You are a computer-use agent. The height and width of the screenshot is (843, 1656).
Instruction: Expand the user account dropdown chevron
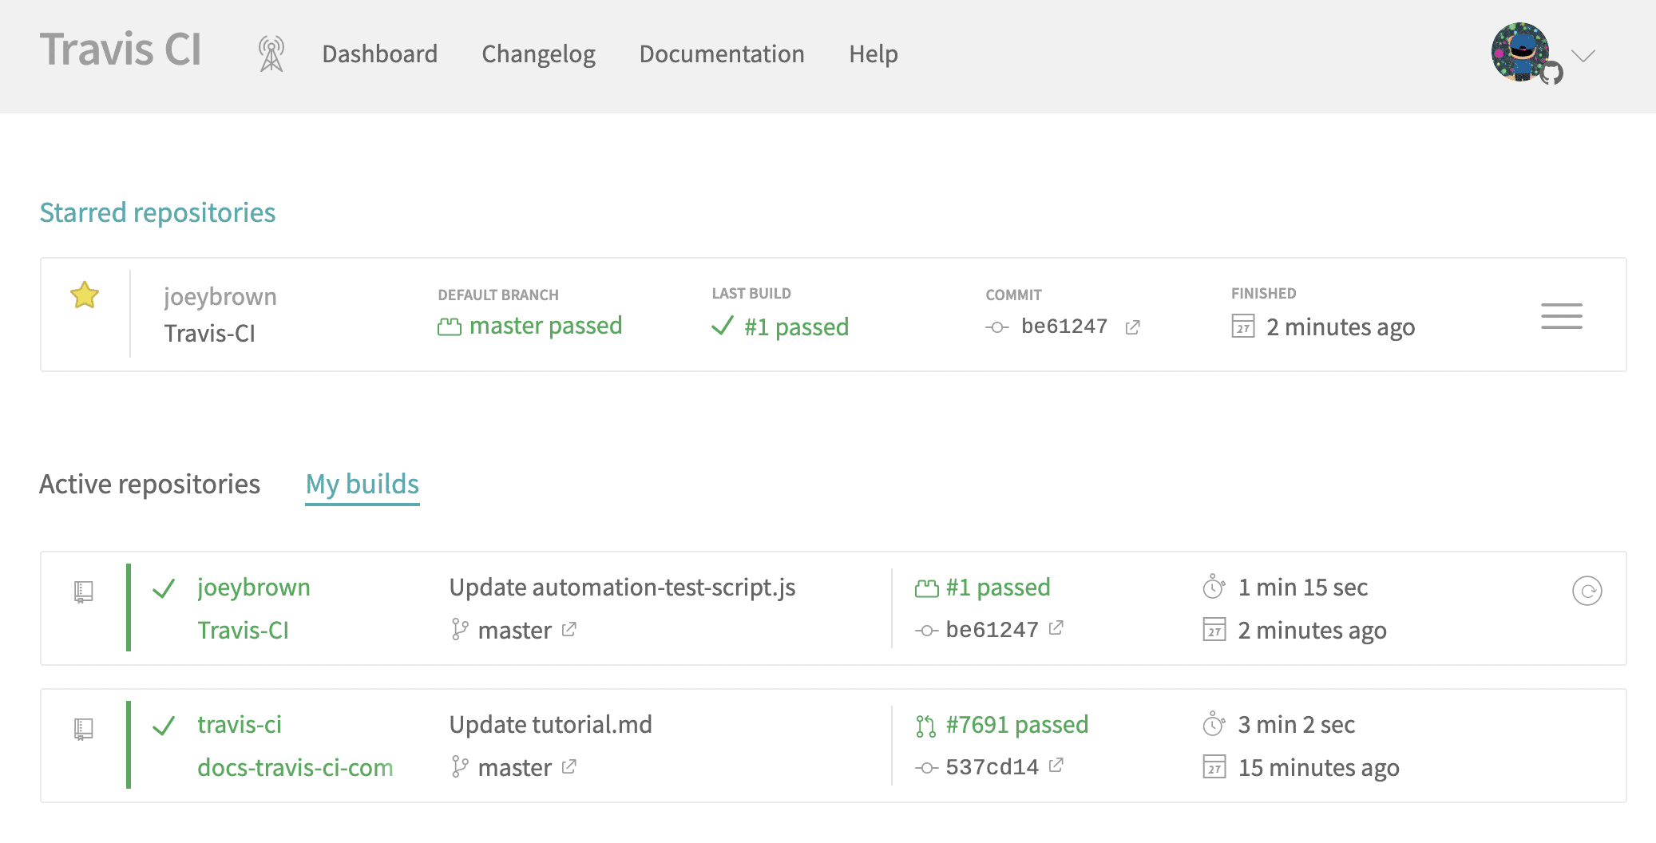pyautogui.click(x=1583, y=55)
